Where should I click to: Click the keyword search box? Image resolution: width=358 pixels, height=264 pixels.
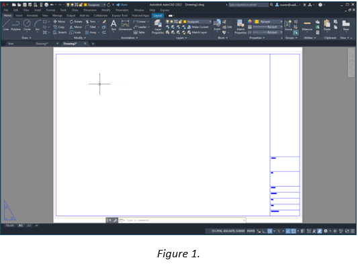pyautogui.click(x=249, y=5)
